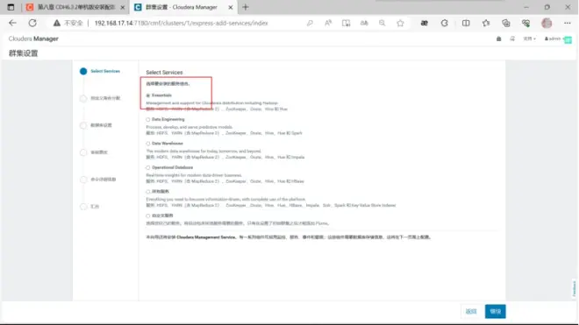The width and height of the screenshot is (579, 325).
Task: Activate the read aloud icon
Action: coord(328,23)
